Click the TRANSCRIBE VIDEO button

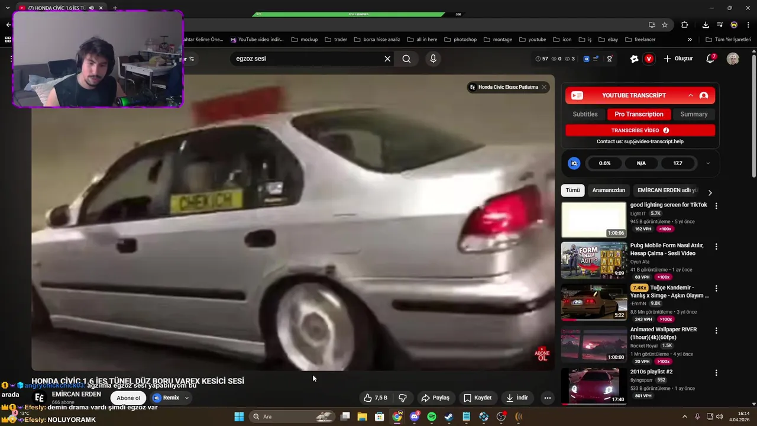(x=640, y=130)
